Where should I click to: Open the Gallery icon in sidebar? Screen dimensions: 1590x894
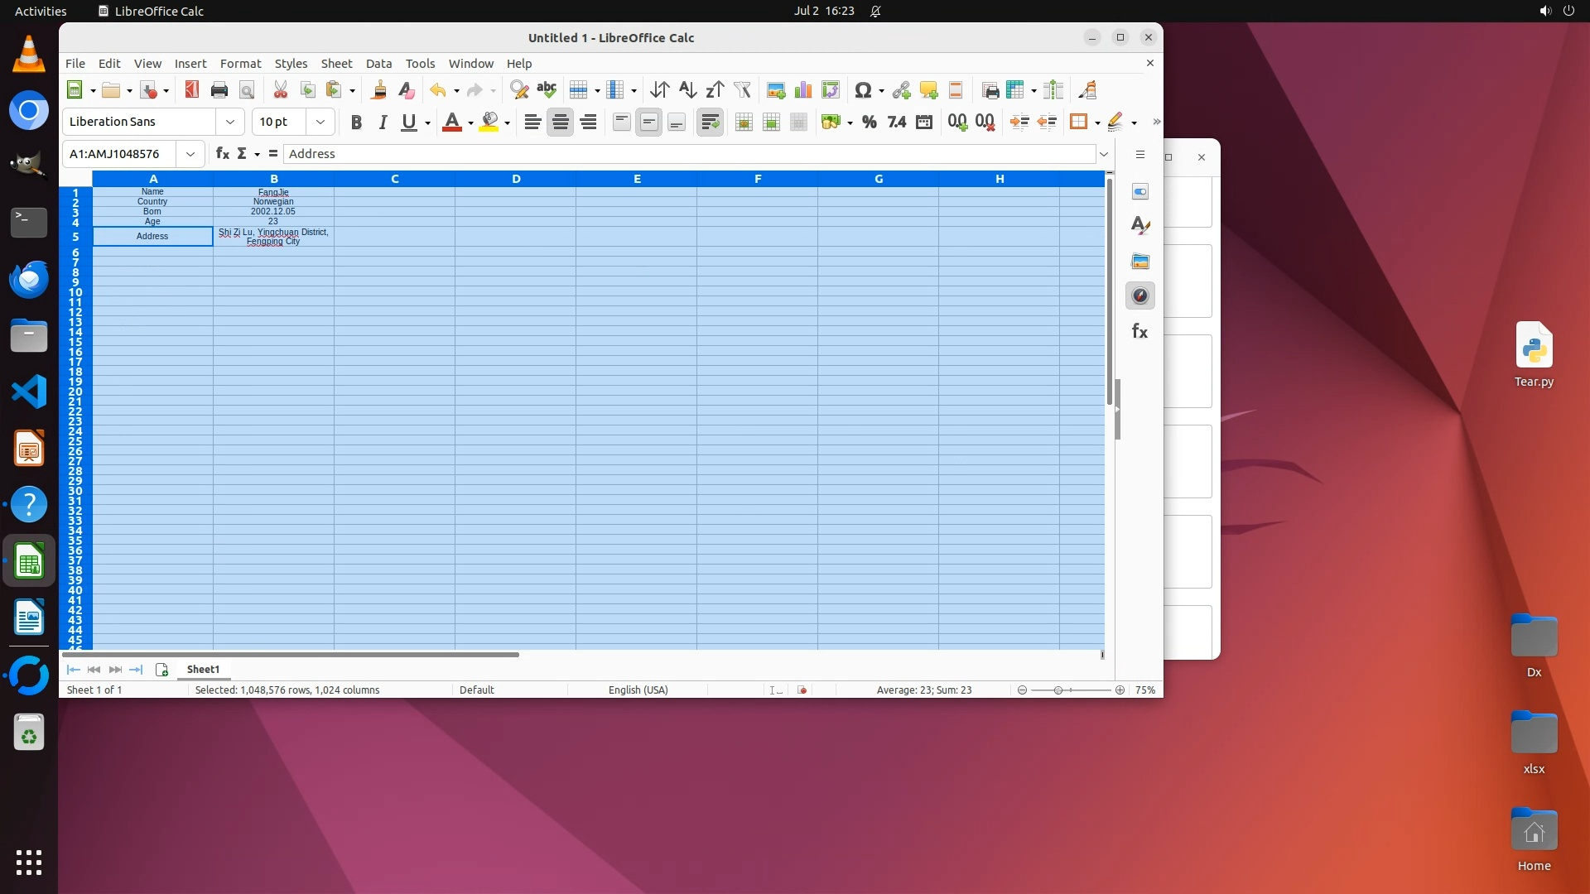tap(1139, 262)
